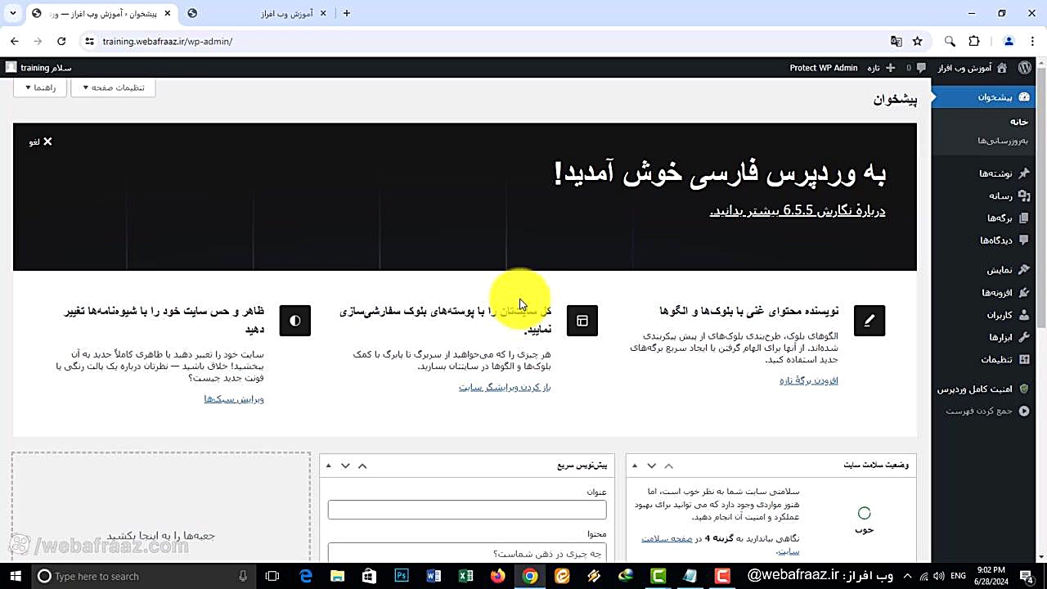Move quick draft widget down
This screenshot has height=589, width=1047.
345,465
